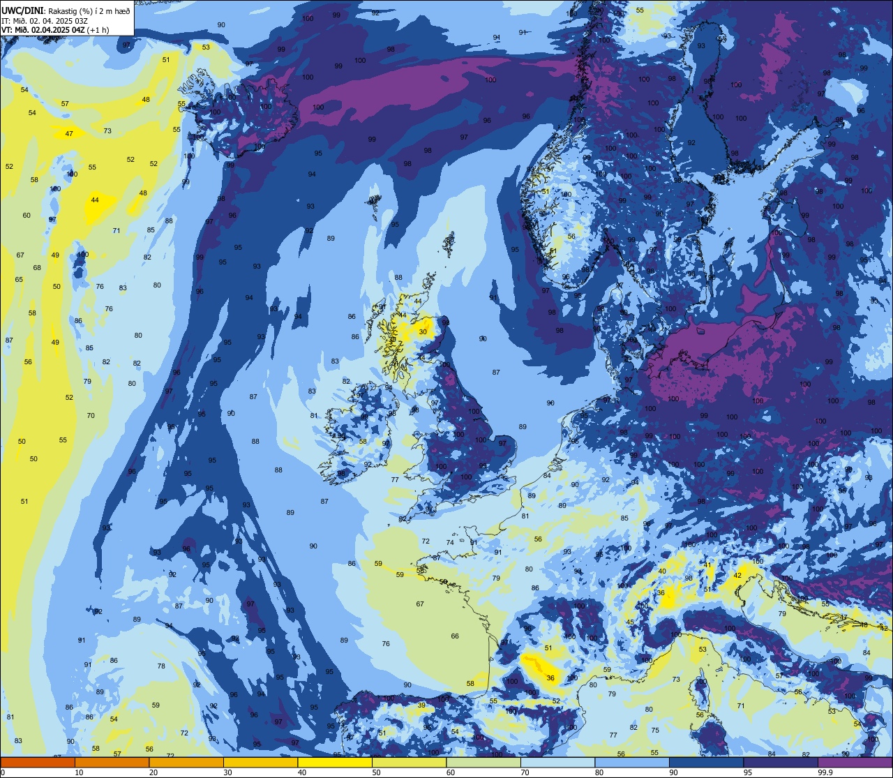Click the bright yellow 40–50 legend swatch
This screenshot has height=778, width=893.
335,762
